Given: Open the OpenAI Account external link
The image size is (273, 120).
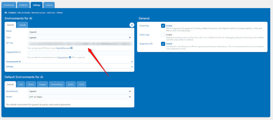Looking at the screenshot, I should (64, 48).
